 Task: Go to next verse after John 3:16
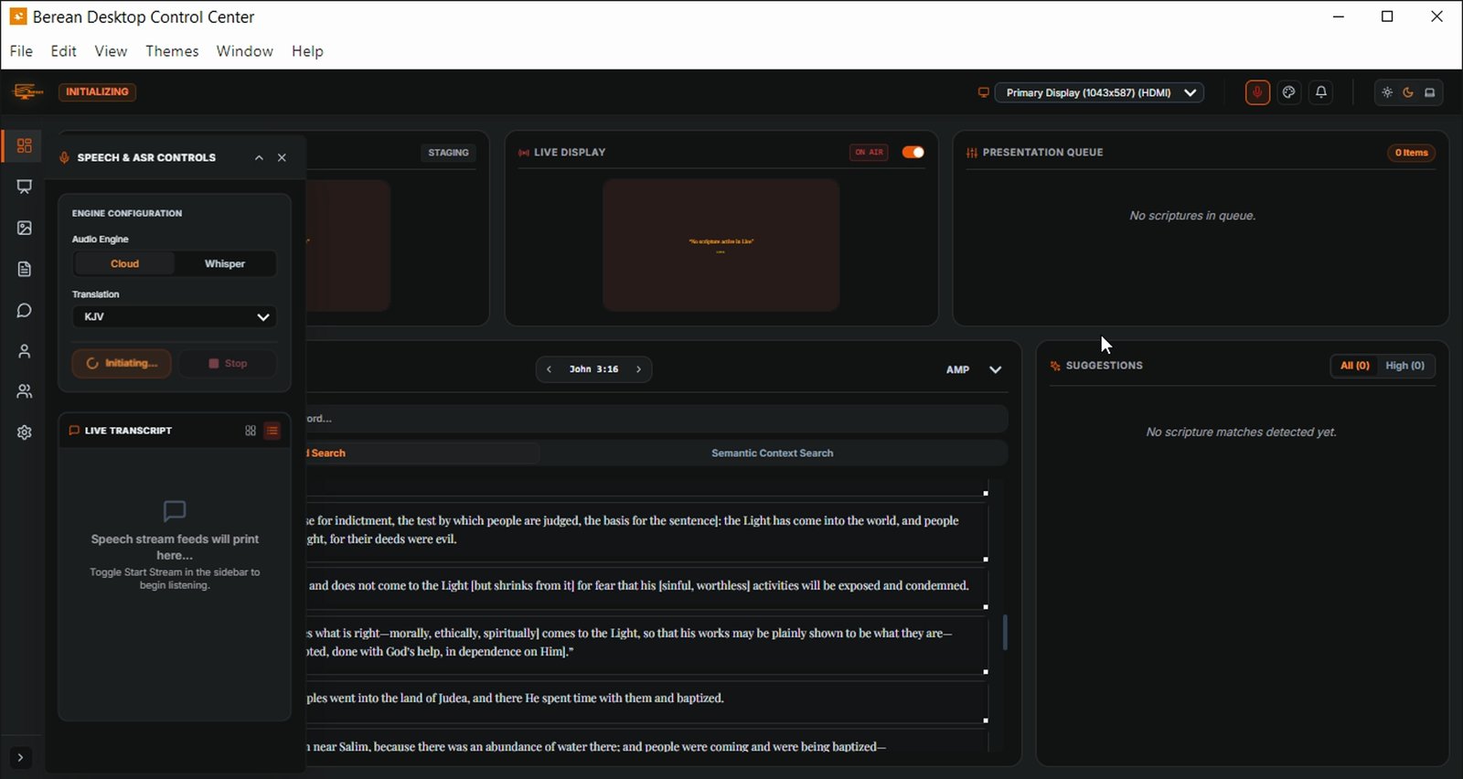coord(638,369)
